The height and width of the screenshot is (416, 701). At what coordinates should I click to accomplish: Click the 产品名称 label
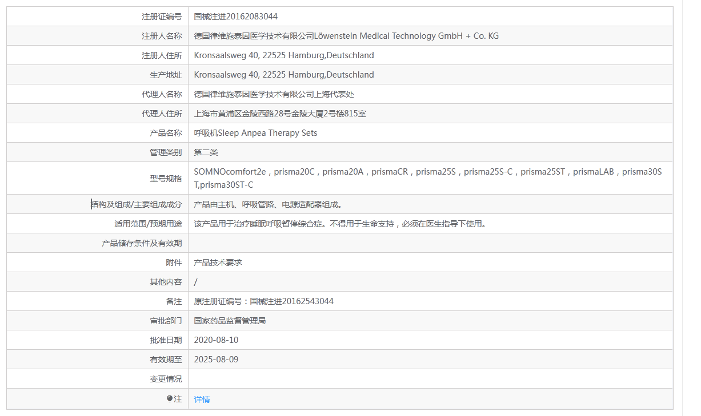tap(166, 133)
